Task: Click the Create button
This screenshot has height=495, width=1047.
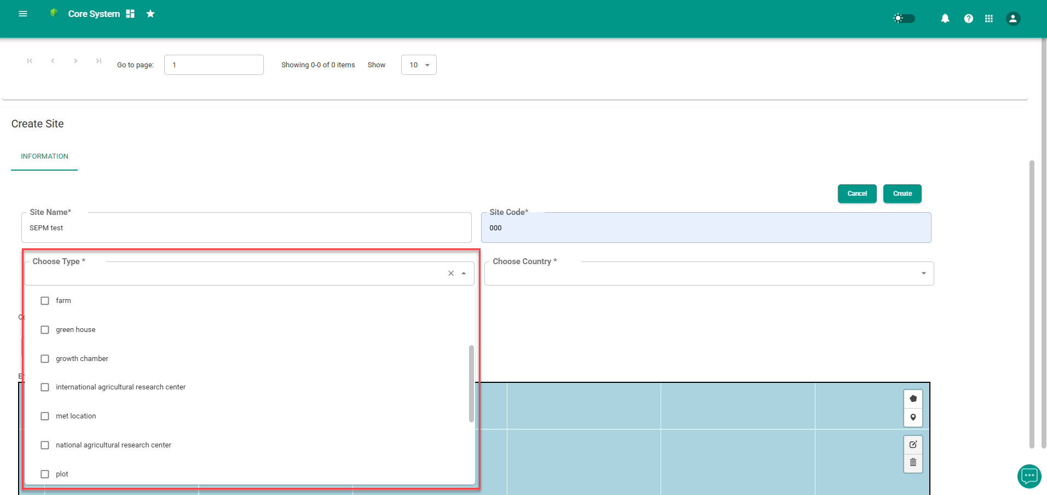Action: 902,194
